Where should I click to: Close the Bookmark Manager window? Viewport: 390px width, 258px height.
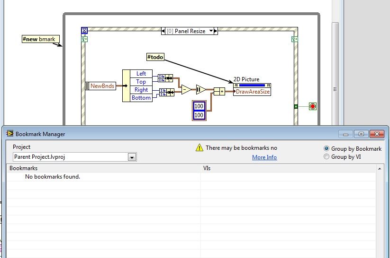pos(377,134)
